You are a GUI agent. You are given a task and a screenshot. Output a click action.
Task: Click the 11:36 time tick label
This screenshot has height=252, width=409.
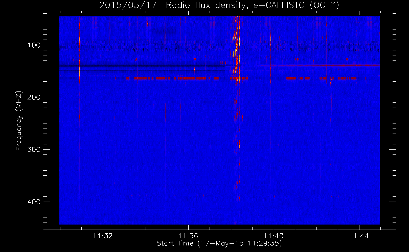[x=188, y=236]
